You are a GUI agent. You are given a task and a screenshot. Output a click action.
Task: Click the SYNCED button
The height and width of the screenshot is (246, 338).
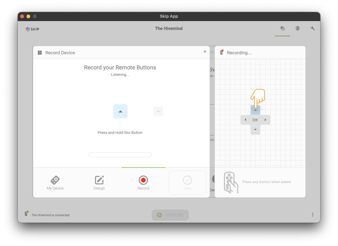pos(170,215)
